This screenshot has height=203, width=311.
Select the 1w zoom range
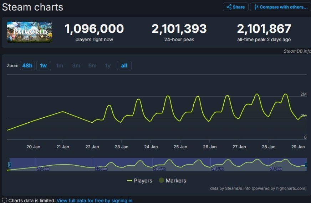[44, 66]
